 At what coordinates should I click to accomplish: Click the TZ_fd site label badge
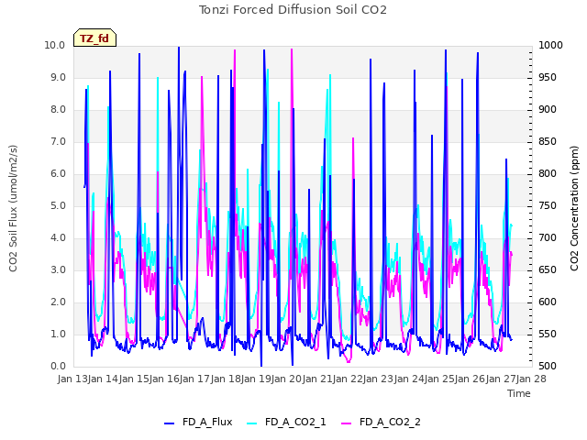tap(94, 38)
